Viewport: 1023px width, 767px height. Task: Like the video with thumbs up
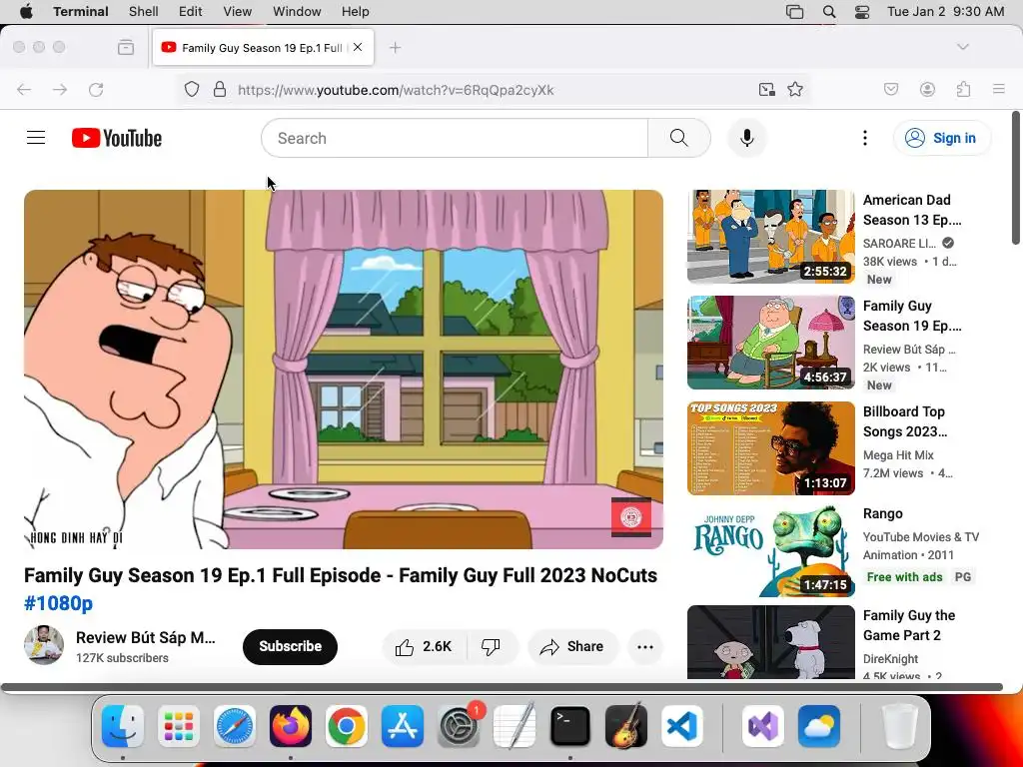pos(424,646)
